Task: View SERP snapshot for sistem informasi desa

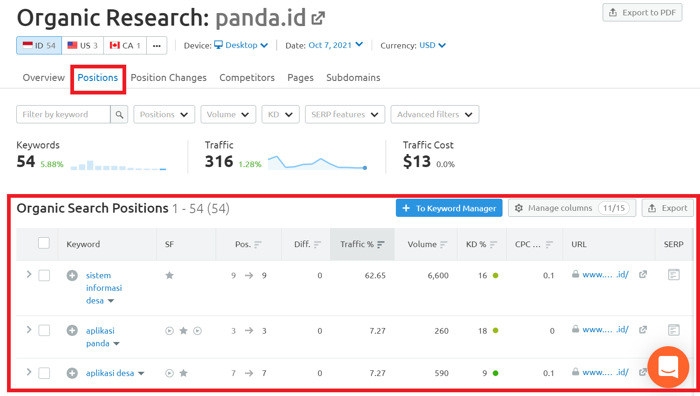Action: [x=674, y=275]
